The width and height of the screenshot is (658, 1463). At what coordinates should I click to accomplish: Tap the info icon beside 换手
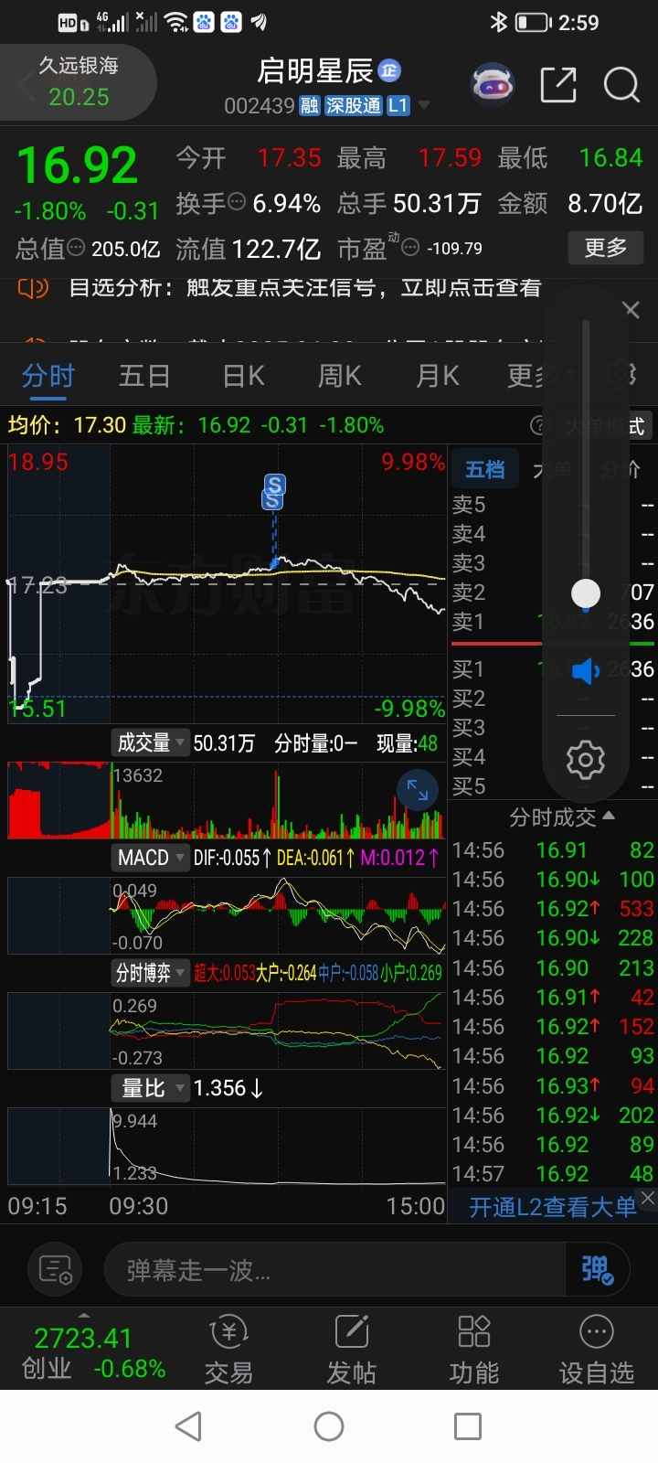[x=237, y=201]
